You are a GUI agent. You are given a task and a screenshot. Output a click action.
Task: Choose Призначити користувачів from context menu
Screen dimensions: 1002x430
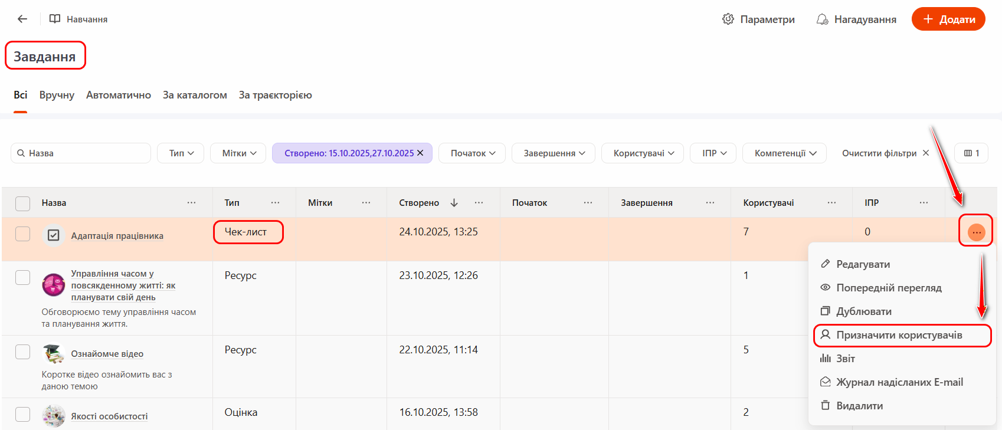click(x=899, y=335)
